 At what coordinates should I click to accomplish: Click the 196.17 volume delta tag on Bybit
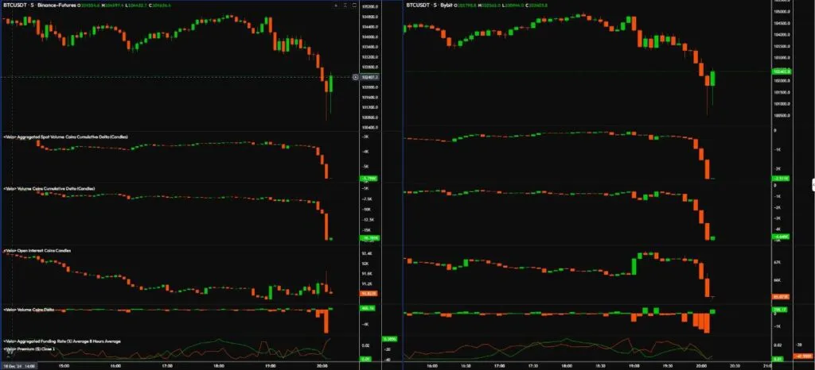[x=782, y=310]
